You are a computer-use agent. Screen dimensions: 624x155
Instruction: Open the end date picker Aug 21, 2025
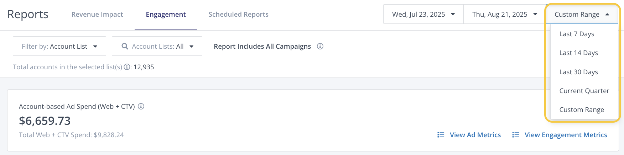point(504,14)
